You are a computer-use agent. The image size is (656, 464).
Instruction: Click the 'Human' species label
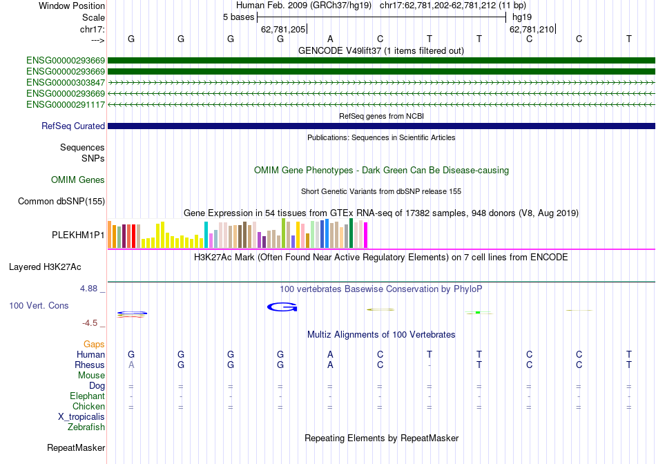90,354
